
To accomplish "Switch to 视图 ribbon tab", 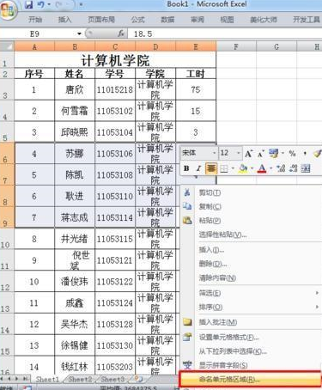I will [227, 20].
